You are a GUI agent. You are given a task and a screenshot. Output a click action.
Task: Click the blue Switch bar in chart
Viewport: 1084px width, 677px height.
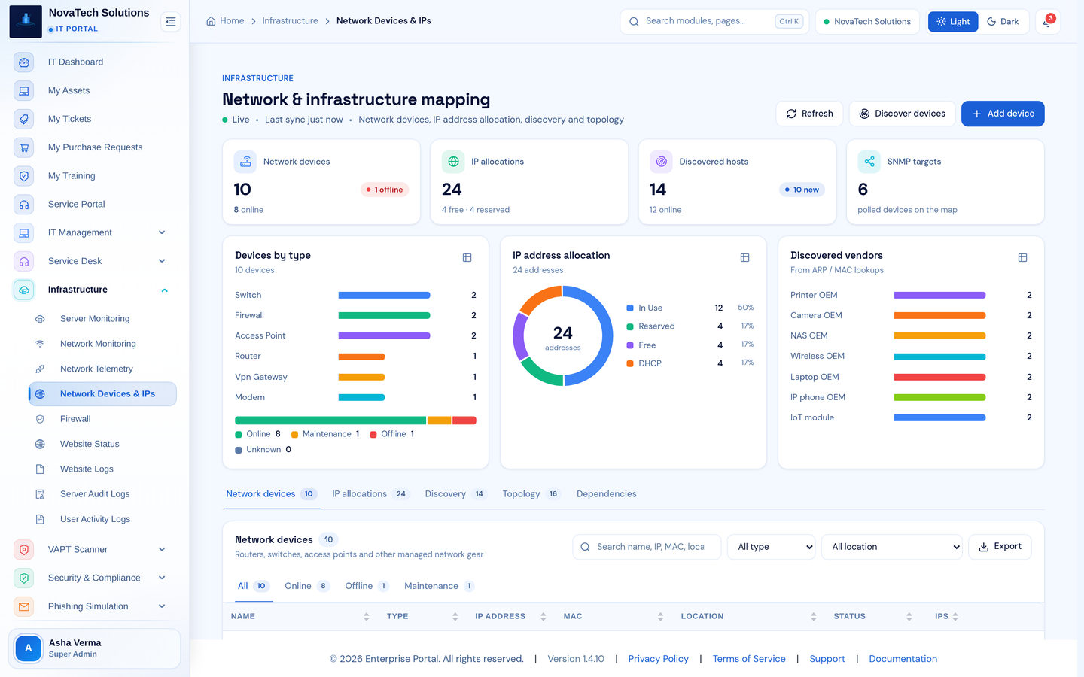pyautogui.click(x=384, y=295)
